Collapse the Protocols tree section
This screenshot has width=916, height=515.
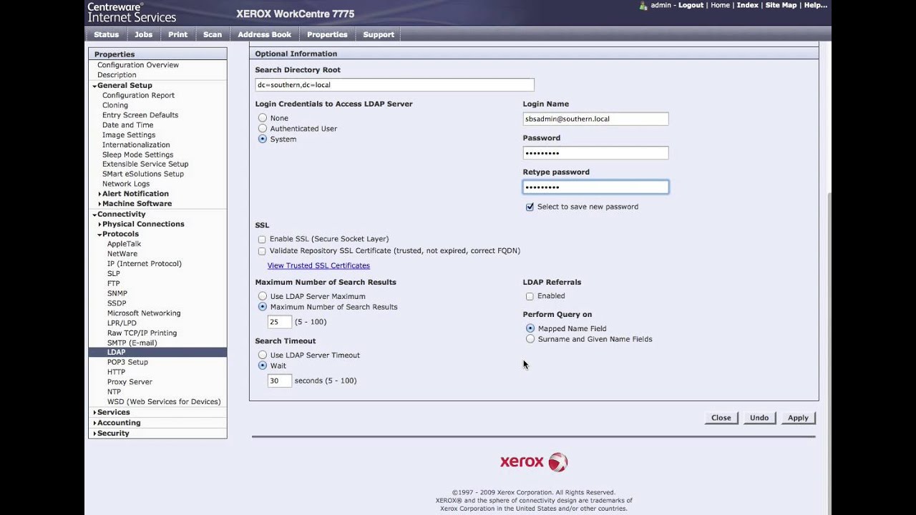tap(99, 235)
